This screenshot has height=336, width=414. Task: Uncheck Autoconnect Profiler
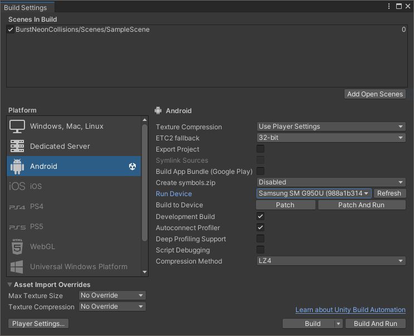(x=260, y=227)
